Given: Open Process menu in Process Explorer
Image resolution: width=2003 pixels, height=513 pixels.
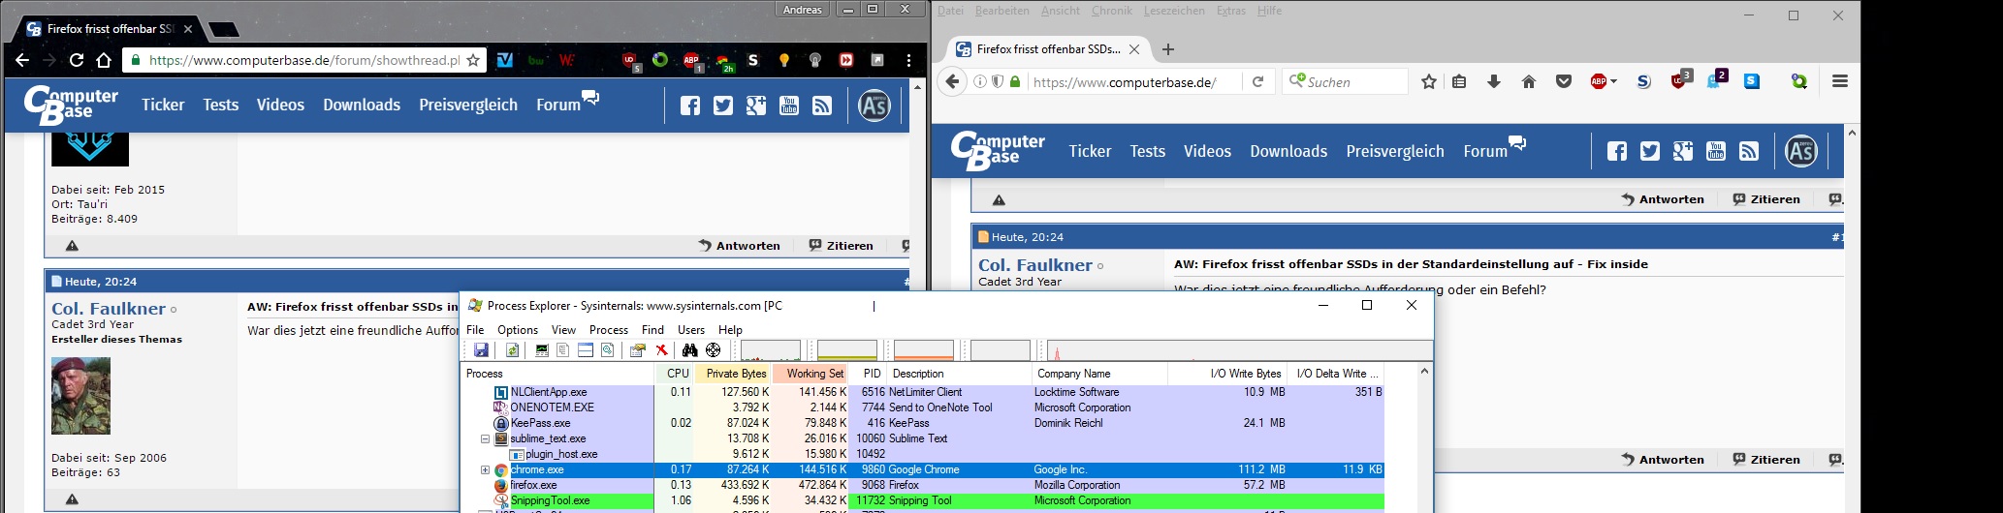Looking at the screenshot, I should [x=609, y=330].
